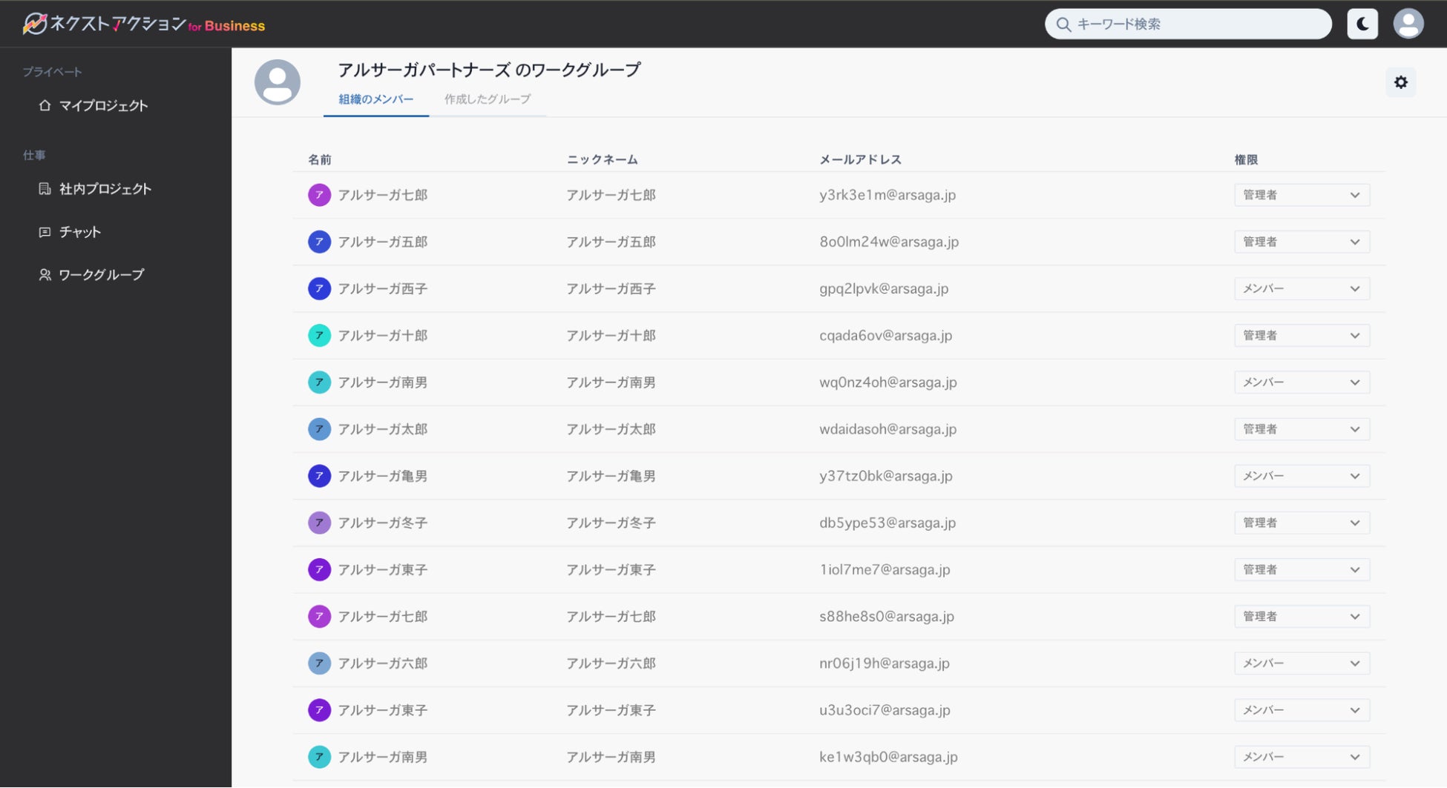This screenshot has height=788, width=1447.
Task: Click the ワークグループ people icon
Action: coord(45,275)
